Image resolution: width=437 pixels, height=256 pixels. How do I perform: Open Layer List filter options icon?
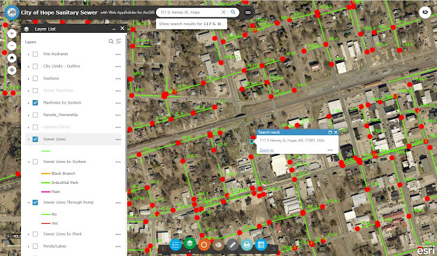(x=118, y=41)
